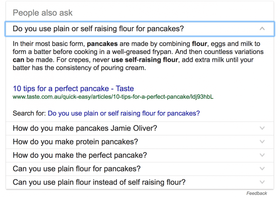Viewport: 280px width, 197px height.
Task: Click the 'Search for:' label text
Action: tap(29, 113)
